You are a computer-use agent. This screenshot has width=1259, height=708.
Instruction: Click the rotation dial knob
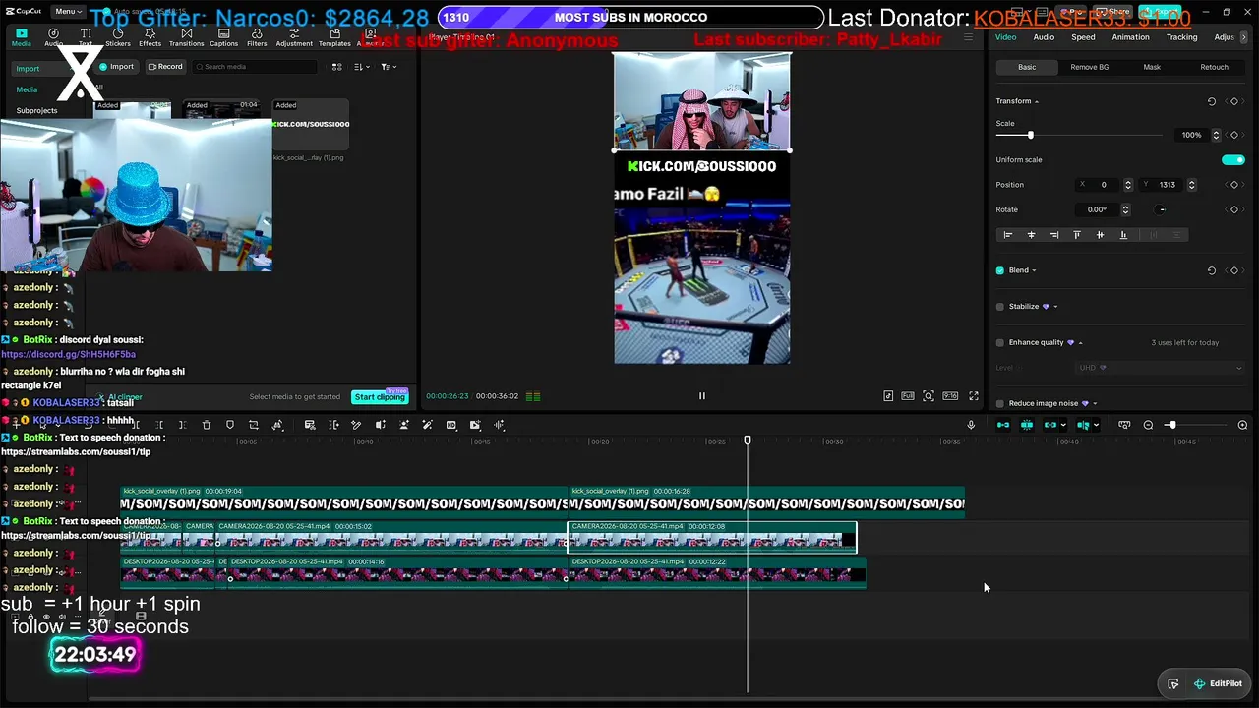pyautogui.click(x=1162, y=209)
